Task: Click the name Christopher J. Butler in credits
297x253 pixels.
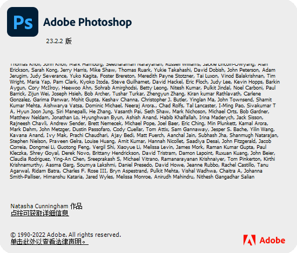Action: pos(161,100)
